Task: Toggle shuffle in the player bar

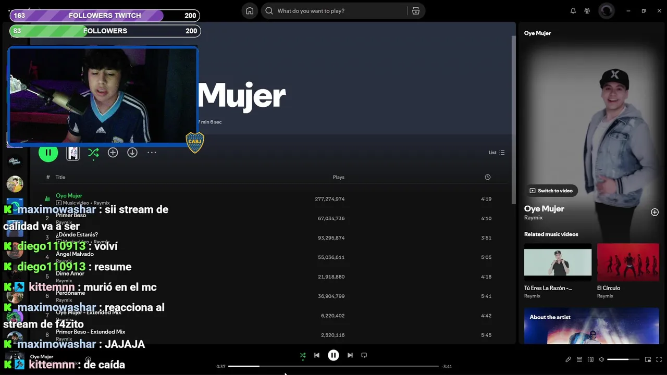Action: [303, 355]
